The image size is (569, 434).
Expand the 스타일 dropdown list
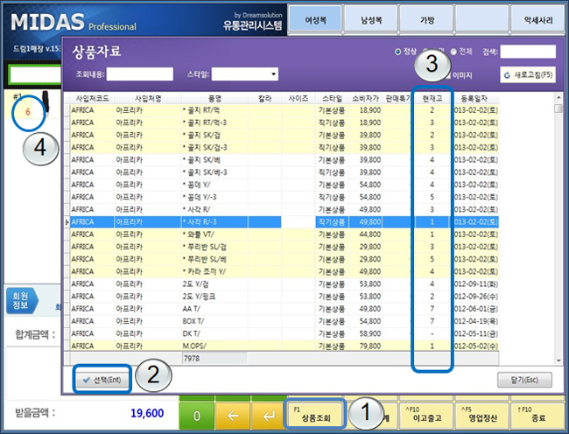[x=273, y=74]
